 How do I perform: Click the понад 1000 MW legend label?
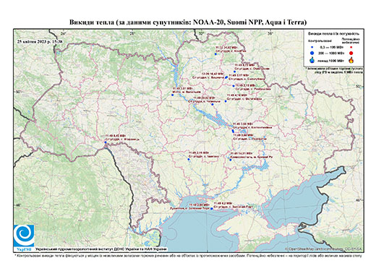[x=331, y=60]
